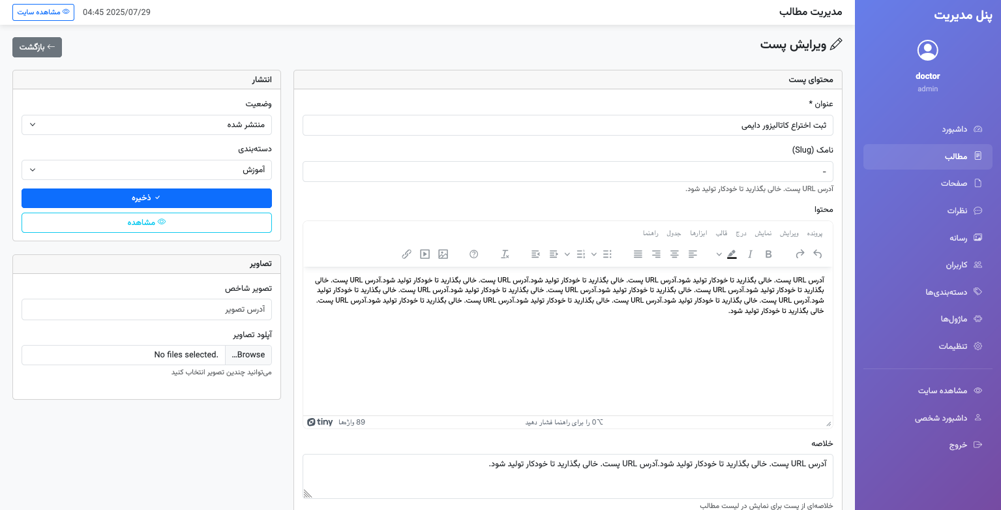
Task: Click Browse to upload images
Action: click(x=248, y=355)
